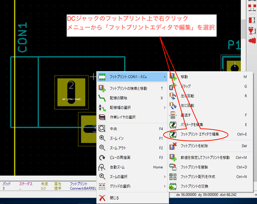Click the フットプリント配列を作成 icon
Viewport: 257px width, 204px height.
coord(173,177)
